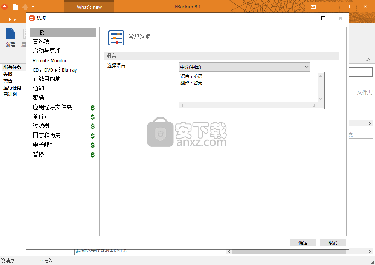
Task: Click the new document icon in quick access bar
Action: click(x=15, y=7)
